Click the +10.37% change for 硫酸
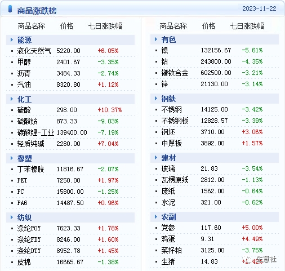 tap(110, 110)
